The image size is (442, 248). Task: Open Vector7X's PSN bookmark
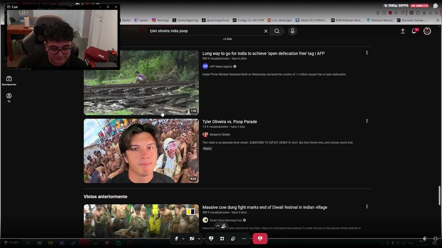[x=311, y=20]
